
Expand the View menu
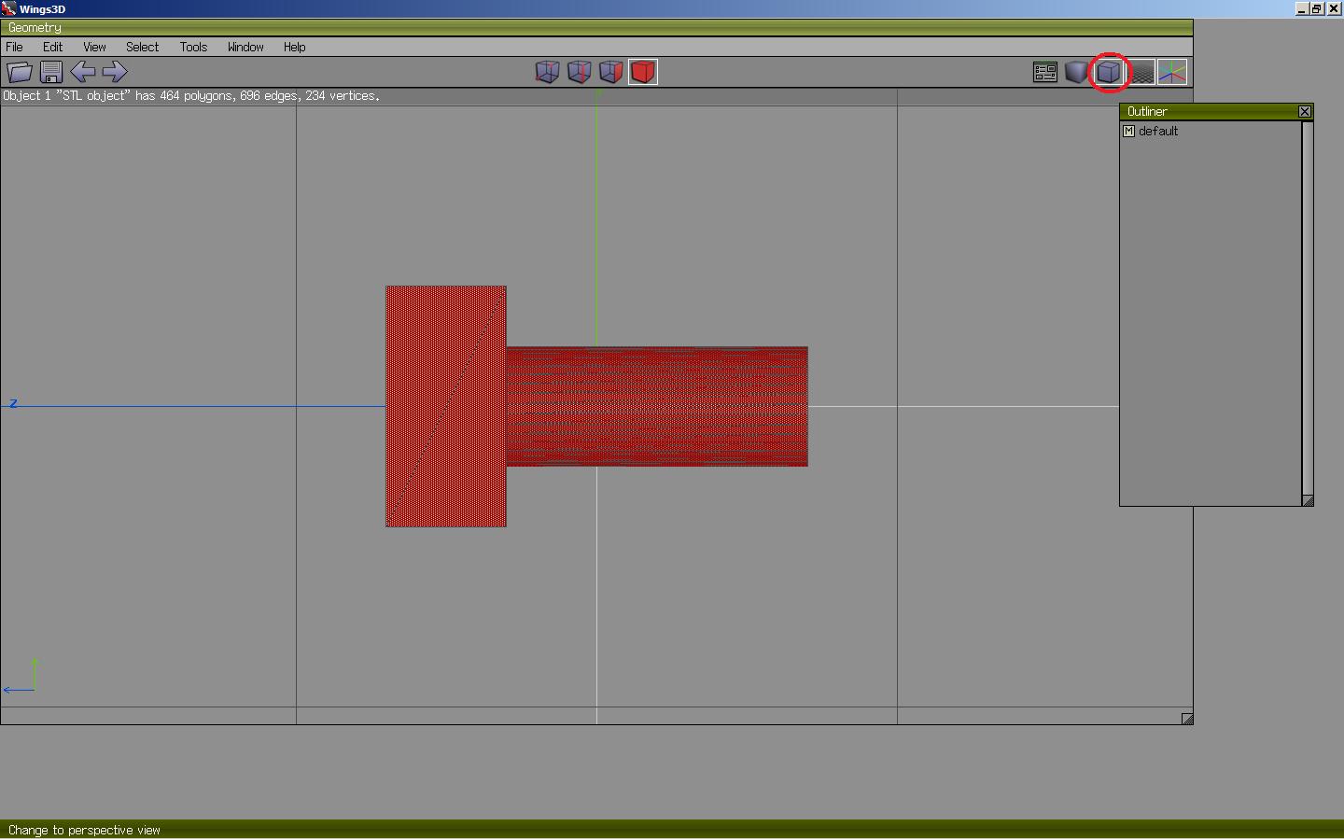point(94,47)
